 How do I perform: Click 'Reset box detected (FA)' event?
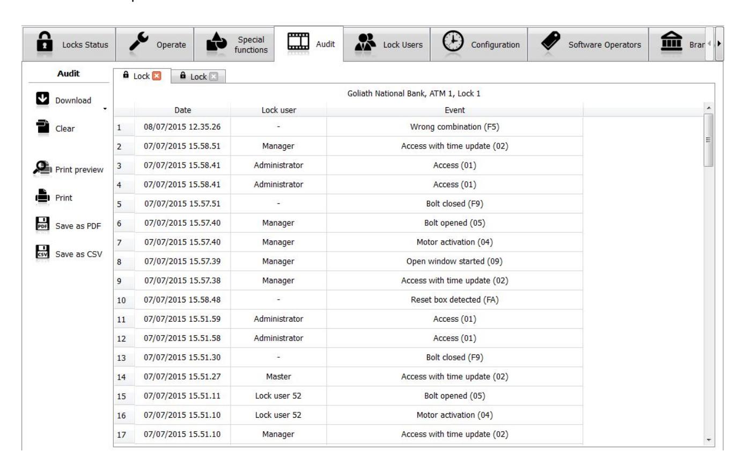coord(455,300)
